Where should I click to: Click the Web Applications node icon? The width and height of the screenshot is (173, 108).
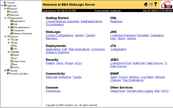coord(12,27)
